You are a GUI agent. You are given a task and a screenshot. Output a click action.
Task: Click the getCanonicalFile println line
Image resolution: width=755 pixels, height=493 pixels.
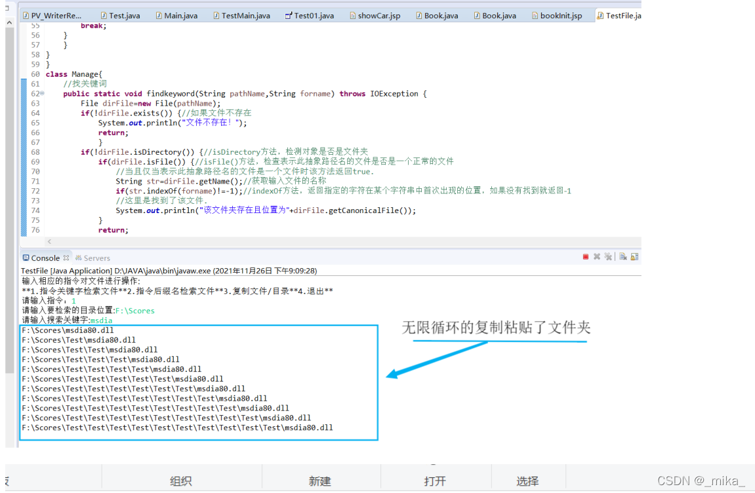pos(266,210)
